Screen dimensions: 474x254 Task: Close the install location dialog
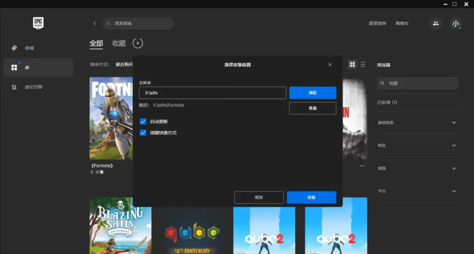tap(330, 65)
